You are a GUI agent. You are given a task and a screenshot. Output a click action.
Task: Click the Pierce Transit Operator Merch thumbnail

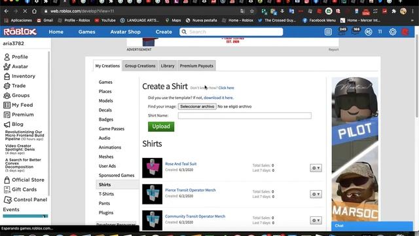tap(153, 194)
